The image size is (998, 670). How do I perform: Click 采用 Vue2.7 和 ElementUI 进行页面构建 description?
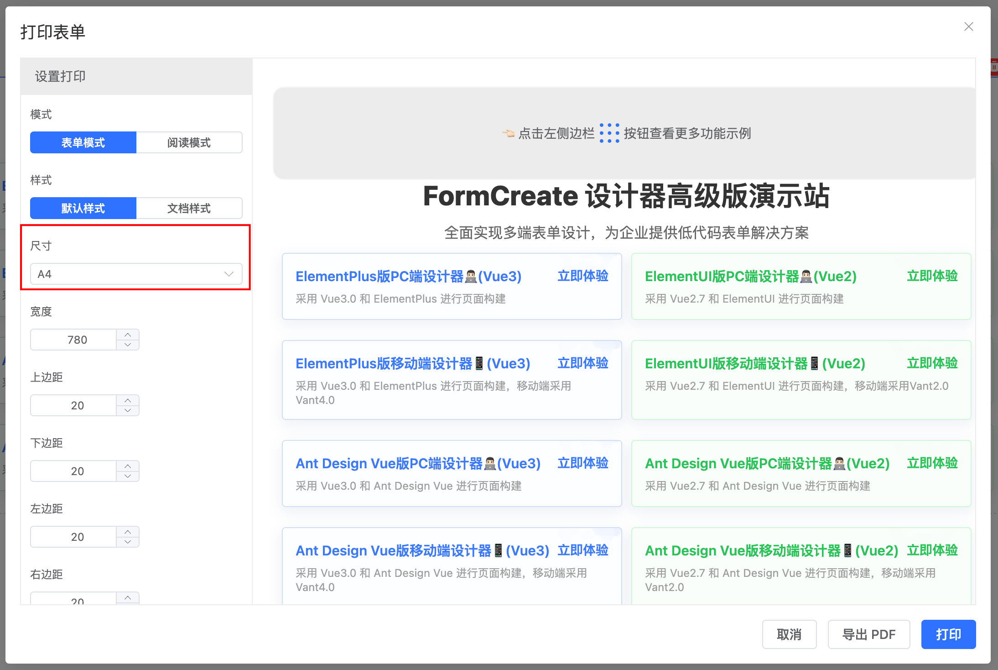point(744,299)
